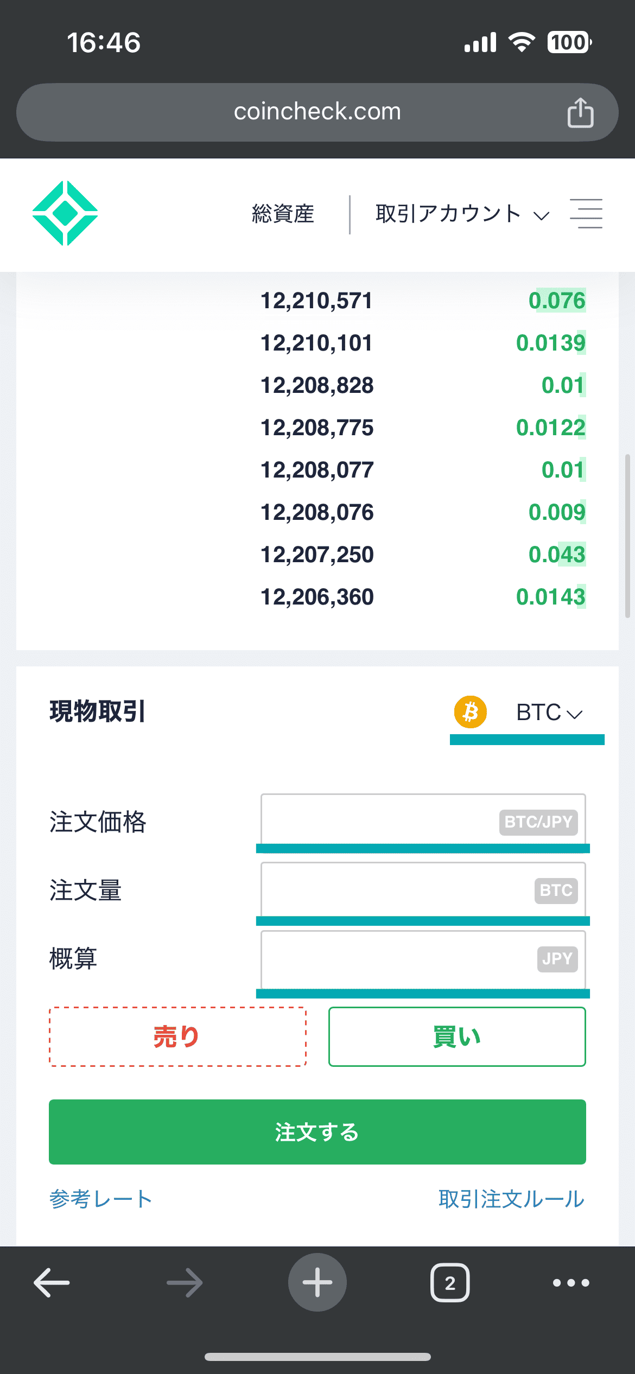Open browser more options menu
The height and width of the screenshot is (1374, 635).
(x=570, y=1282)
